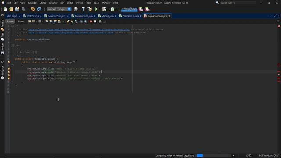Open the Tools menu
Image resolution: width=281 pixels, height=158 pixels.
coord(97,3)
